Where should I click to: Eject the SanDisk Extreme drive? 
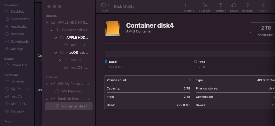point(89,99)
